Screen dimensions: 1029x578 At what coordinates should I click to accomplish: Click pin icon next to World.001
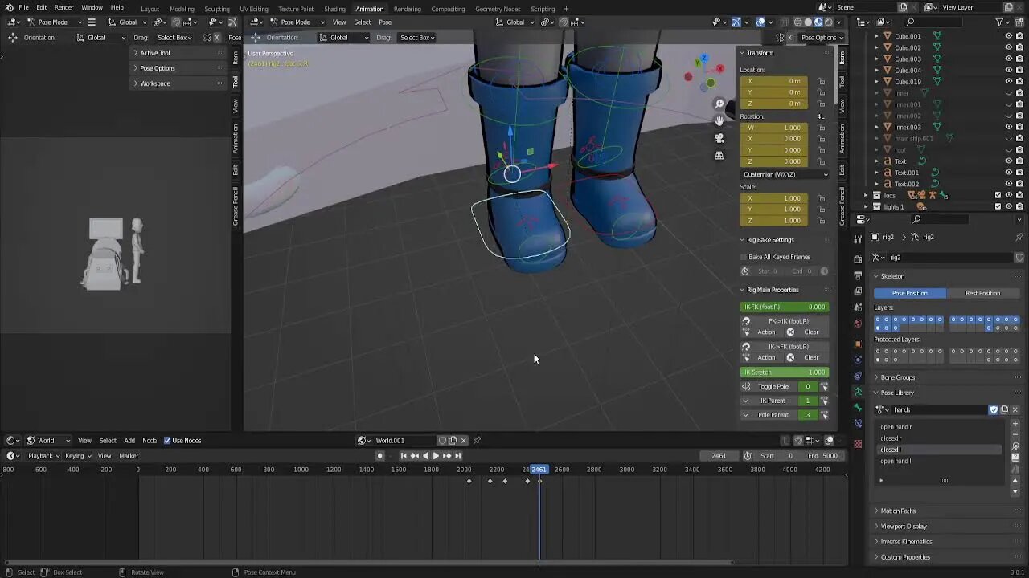click(x=477, y=440)
